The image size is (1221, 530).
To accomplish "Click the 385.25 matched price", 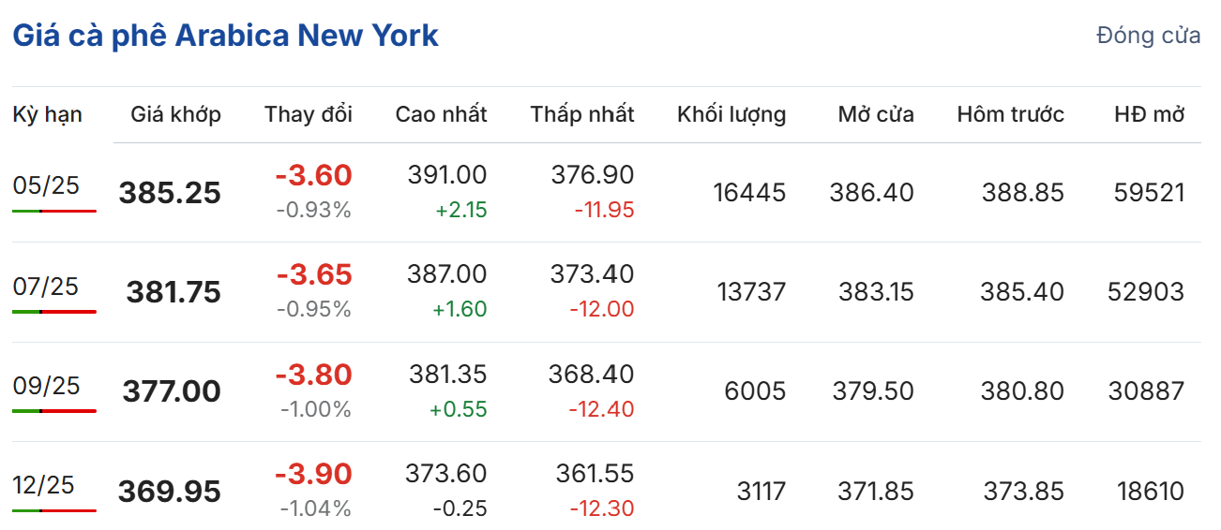I will click(170, 193).
